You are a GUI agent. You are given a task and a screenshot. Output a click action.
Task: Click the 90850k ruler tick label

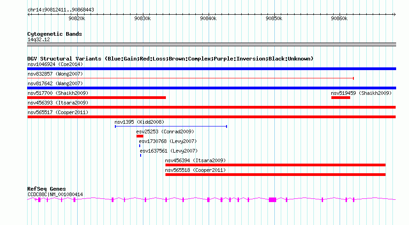click(274, 18)
